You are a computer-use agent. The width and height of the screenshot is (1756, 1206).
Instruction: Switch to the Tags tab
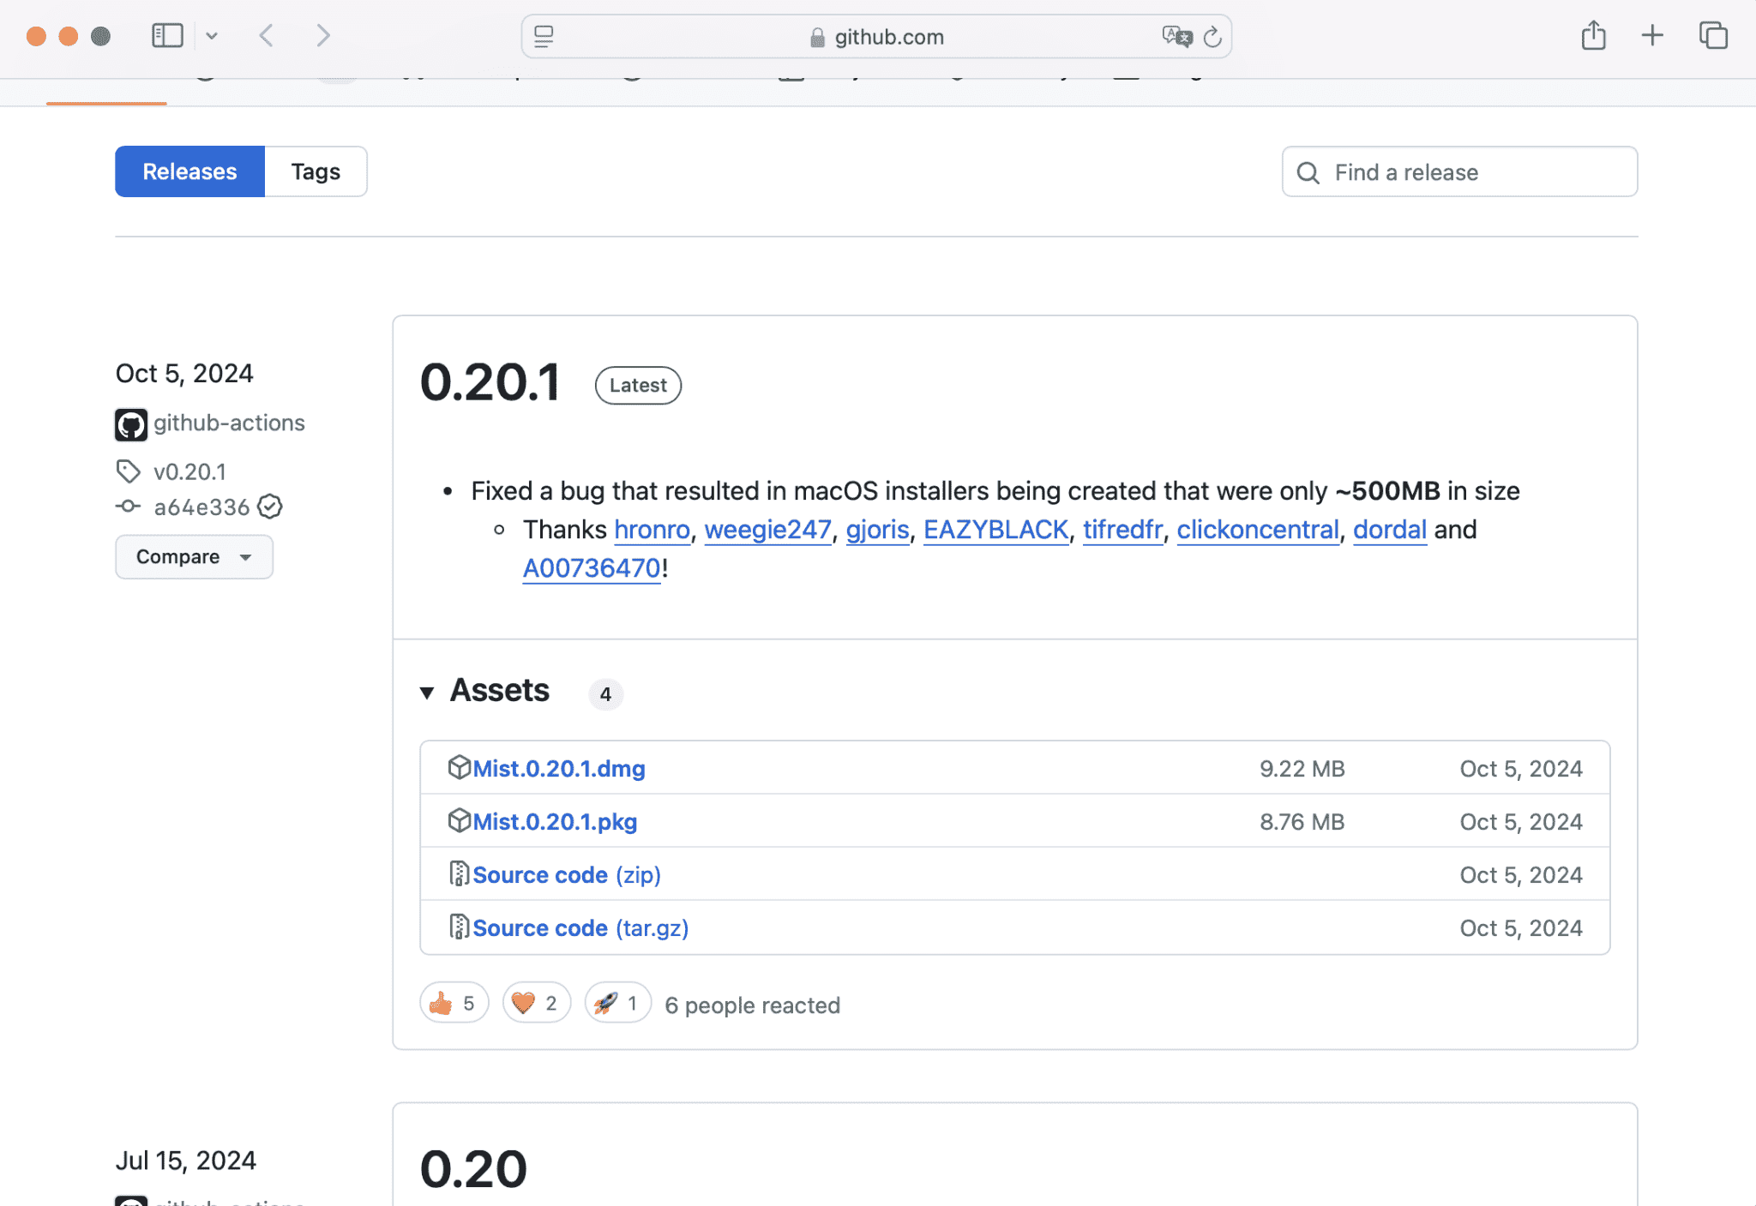316,171
